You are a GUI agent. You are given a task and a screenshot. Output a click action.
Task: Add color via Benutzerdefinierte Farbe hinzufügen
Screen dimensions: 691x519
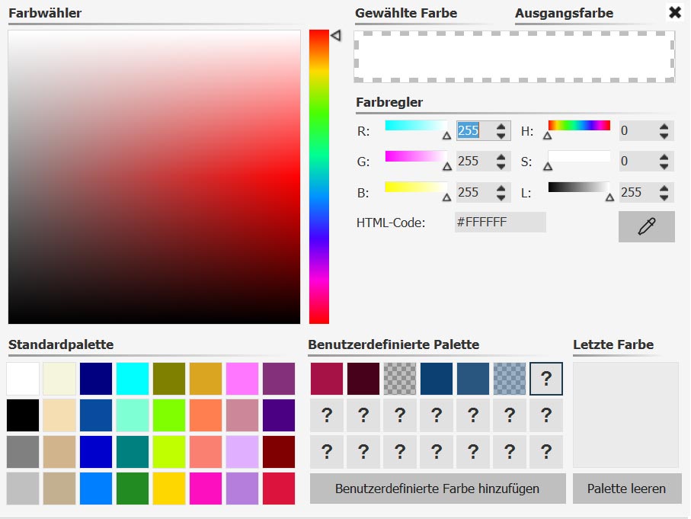pyautogui.click(x=437, y=489)
